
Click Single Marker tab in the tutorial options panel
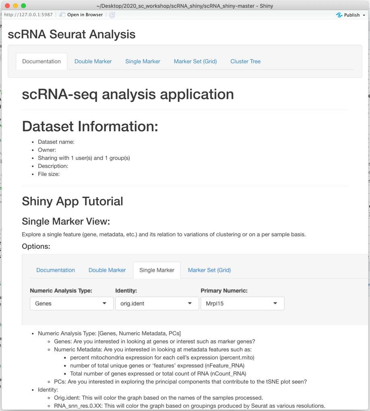(157, 270)
